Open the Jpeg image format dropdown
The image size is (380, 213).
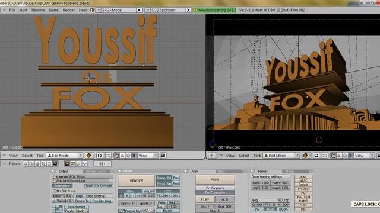pyautogui.click(x=265, y=200)
